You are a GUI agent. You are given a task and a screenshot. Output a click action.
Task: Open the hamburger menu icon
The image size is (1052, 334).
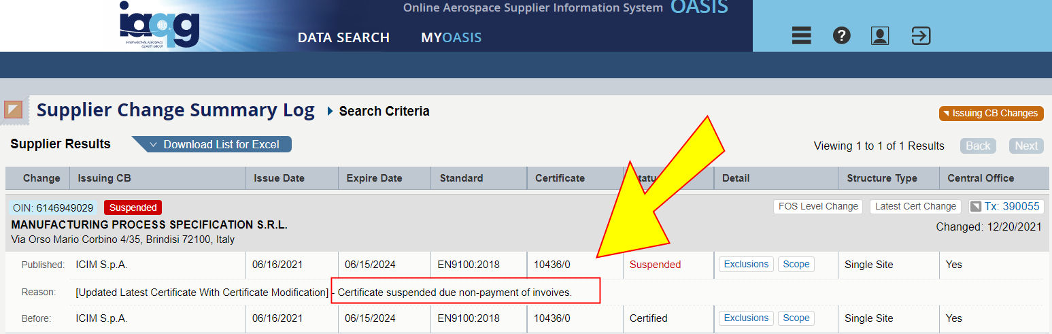[802, 35]
